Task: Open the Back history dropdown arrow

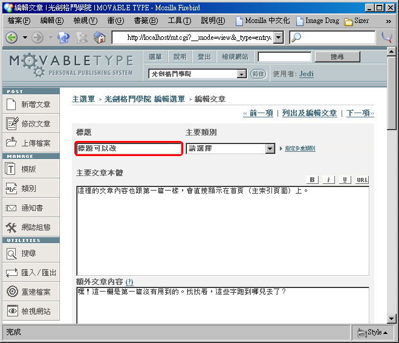Action: (x=25, y=38)
